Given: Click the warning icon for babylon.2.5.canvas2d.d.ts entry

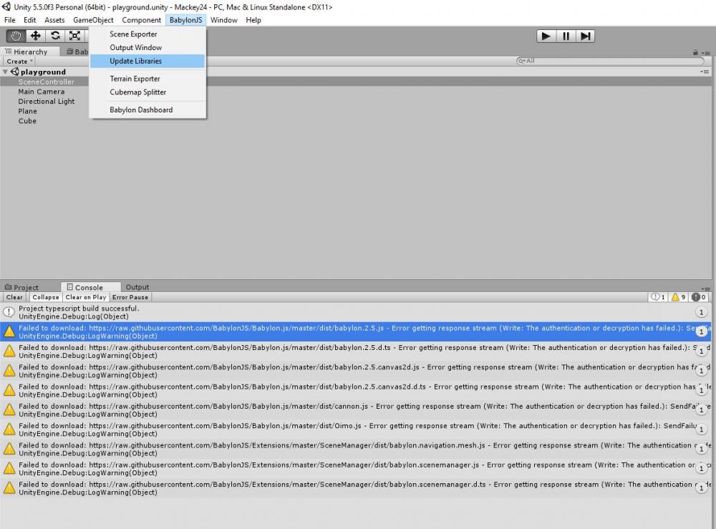Looking at the screenshot, I should (x=9, y=391).
